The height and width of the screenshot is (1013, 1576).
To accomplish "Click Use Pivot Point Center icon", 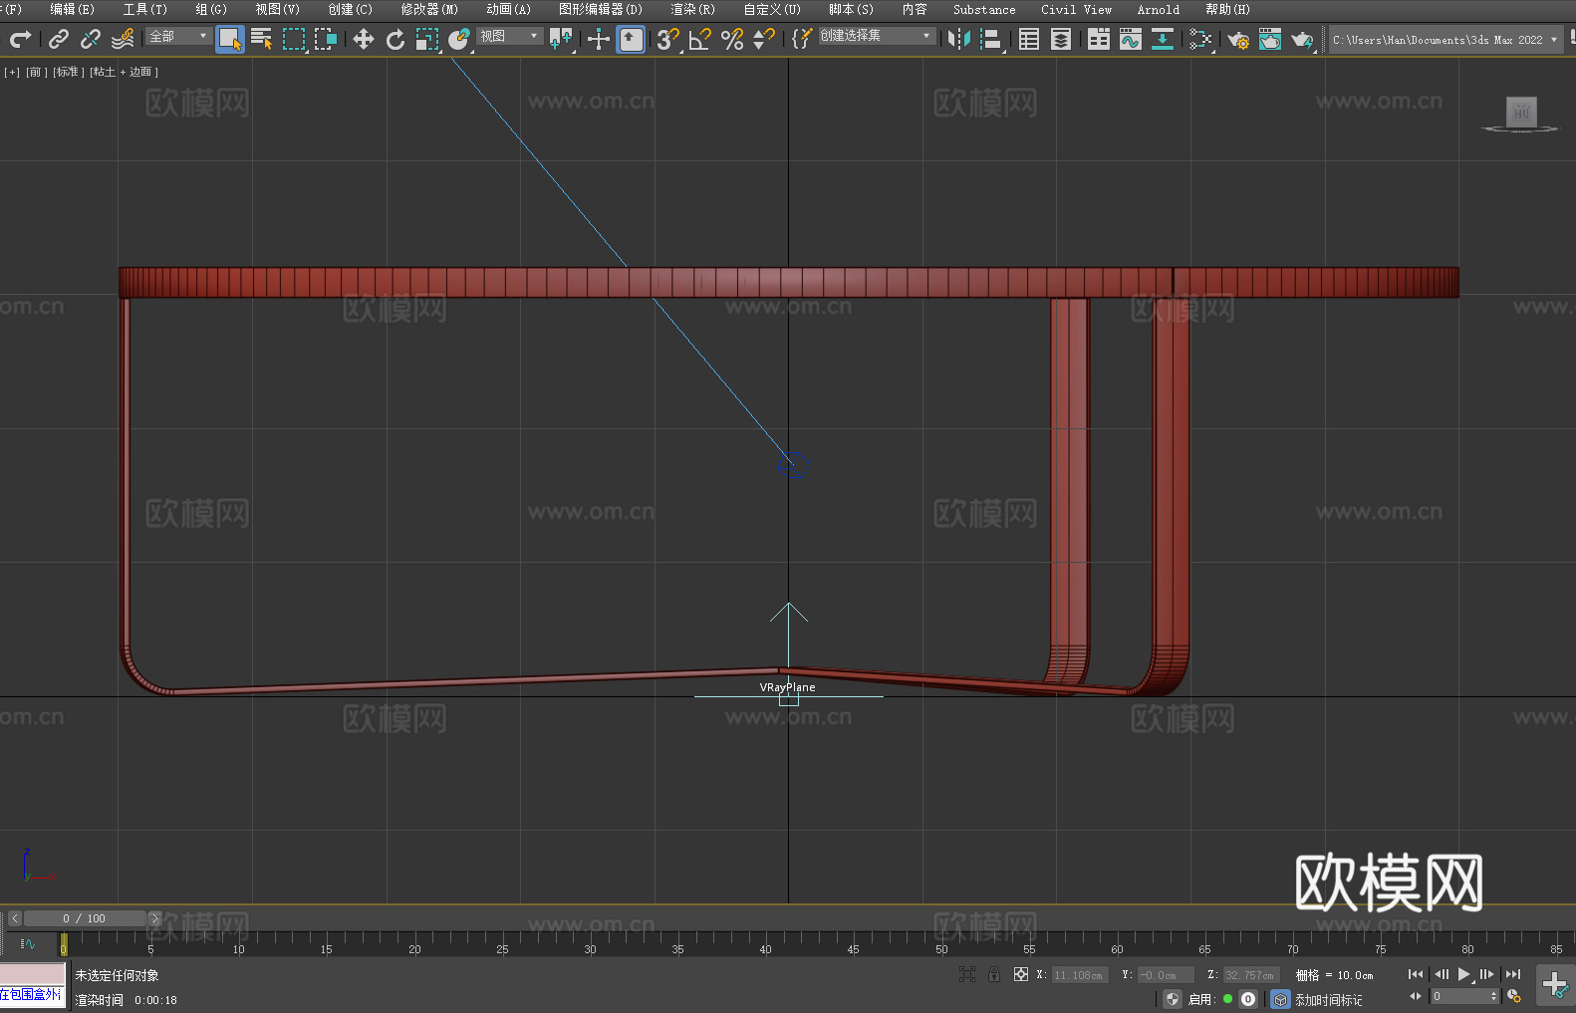I will 561,39.
